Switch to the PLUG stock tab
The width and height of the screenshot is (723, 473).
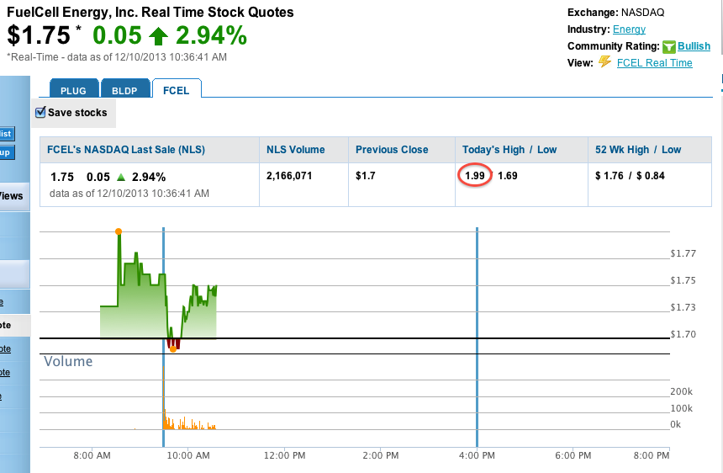pos(74,88)
